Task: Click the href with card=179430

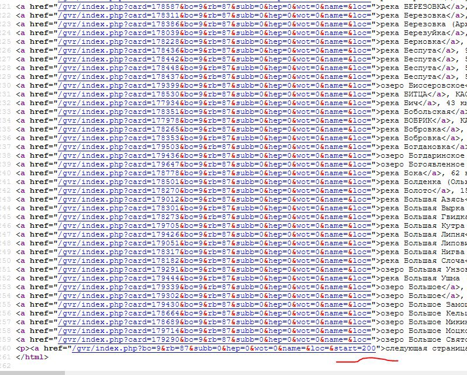Action: click(x=215, y=304)
